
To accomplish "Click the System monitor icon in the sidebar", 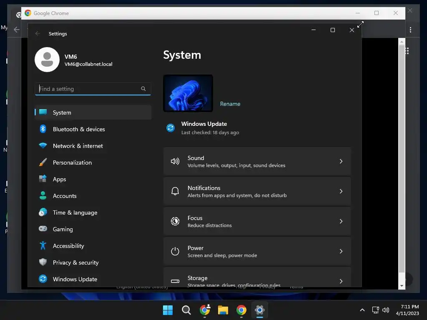I will (x=43, y=112).
